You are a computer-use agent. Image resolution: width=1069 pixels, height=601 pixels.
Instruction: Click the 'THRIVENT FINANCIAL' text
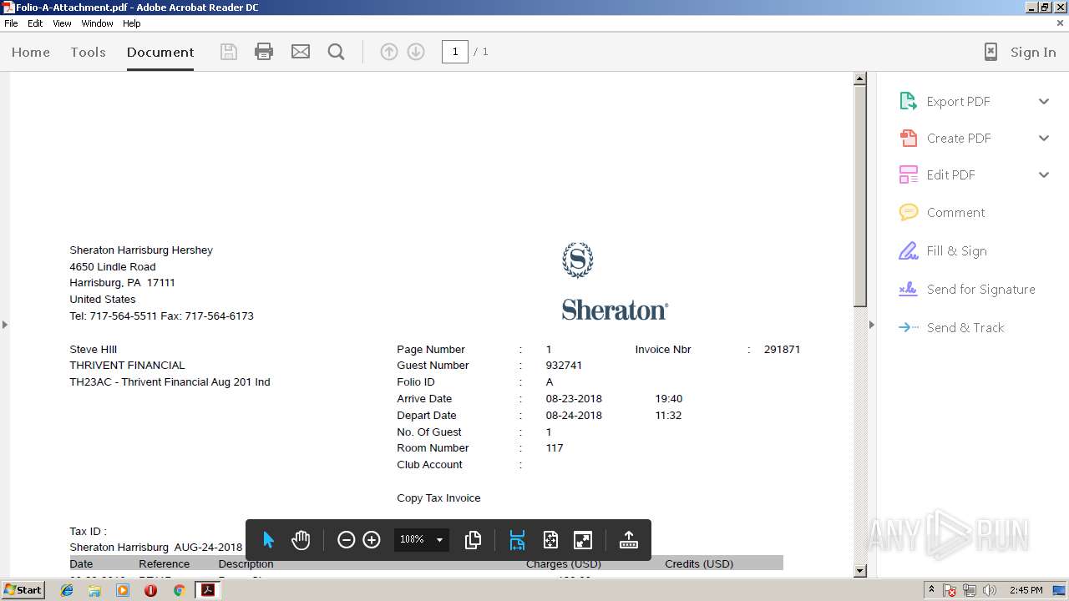tap(127, 365)
